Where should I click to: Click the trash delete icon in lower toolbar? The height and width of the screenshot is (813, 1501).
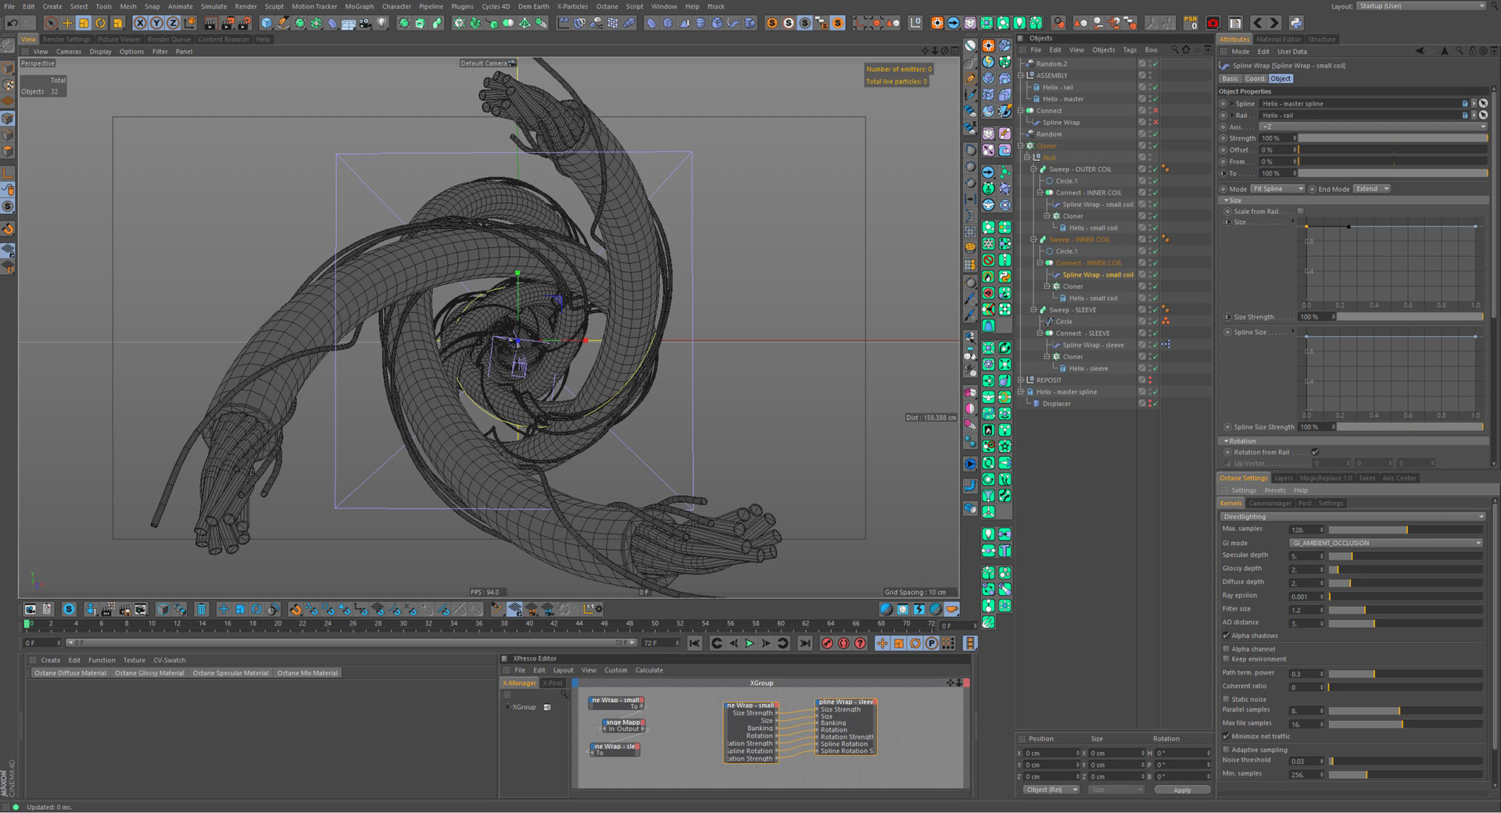pos(201,609)
